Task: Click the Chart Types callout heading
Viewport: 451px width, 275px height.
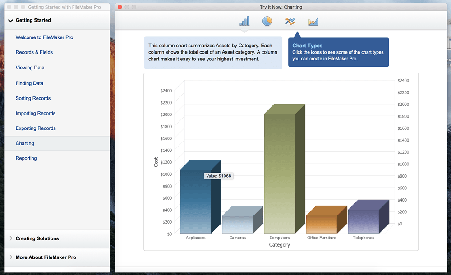Action: coord(308,46)
